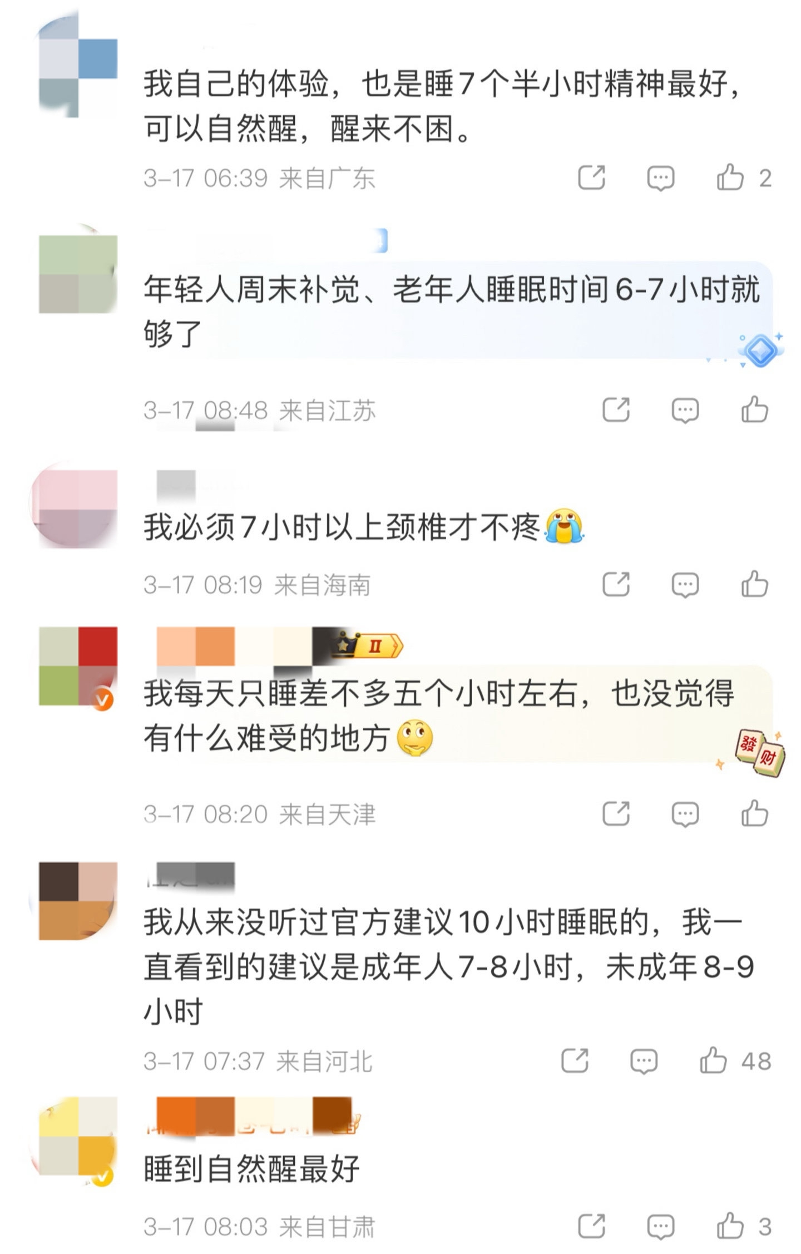Screen dimensions: 801x1254
Task: Share the Tianjin comment
Action: 616,814
